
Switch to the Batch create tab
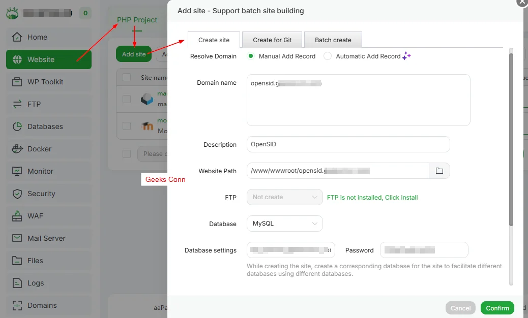click(x=333, y=40)
